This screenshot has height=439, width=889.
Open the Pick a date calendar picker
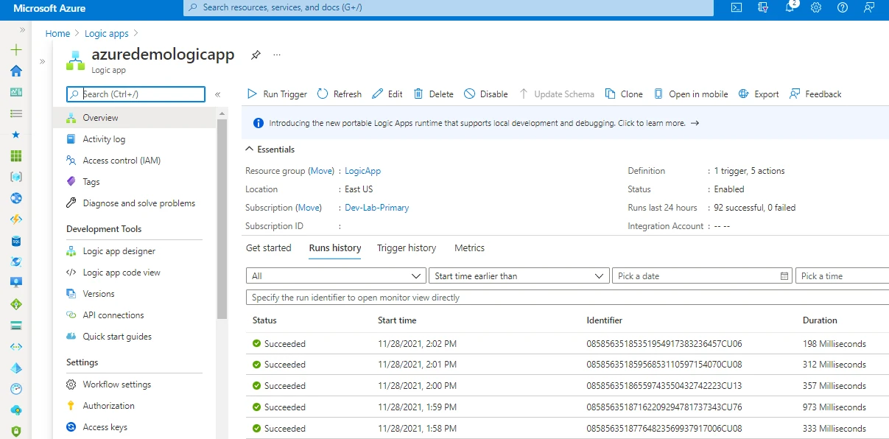[x=783, y=275]
